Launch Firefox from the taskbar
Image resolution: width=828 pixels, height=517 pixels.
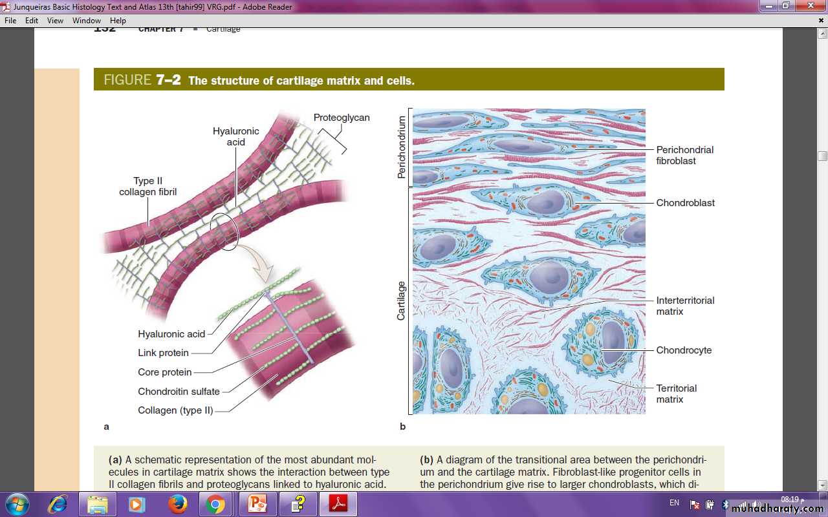[x=177, y=504]
